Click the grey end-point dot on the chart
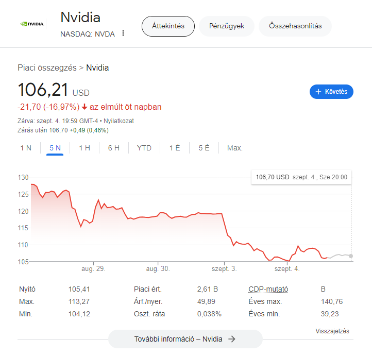Screen dimensions: 372x356 (351, 256)
